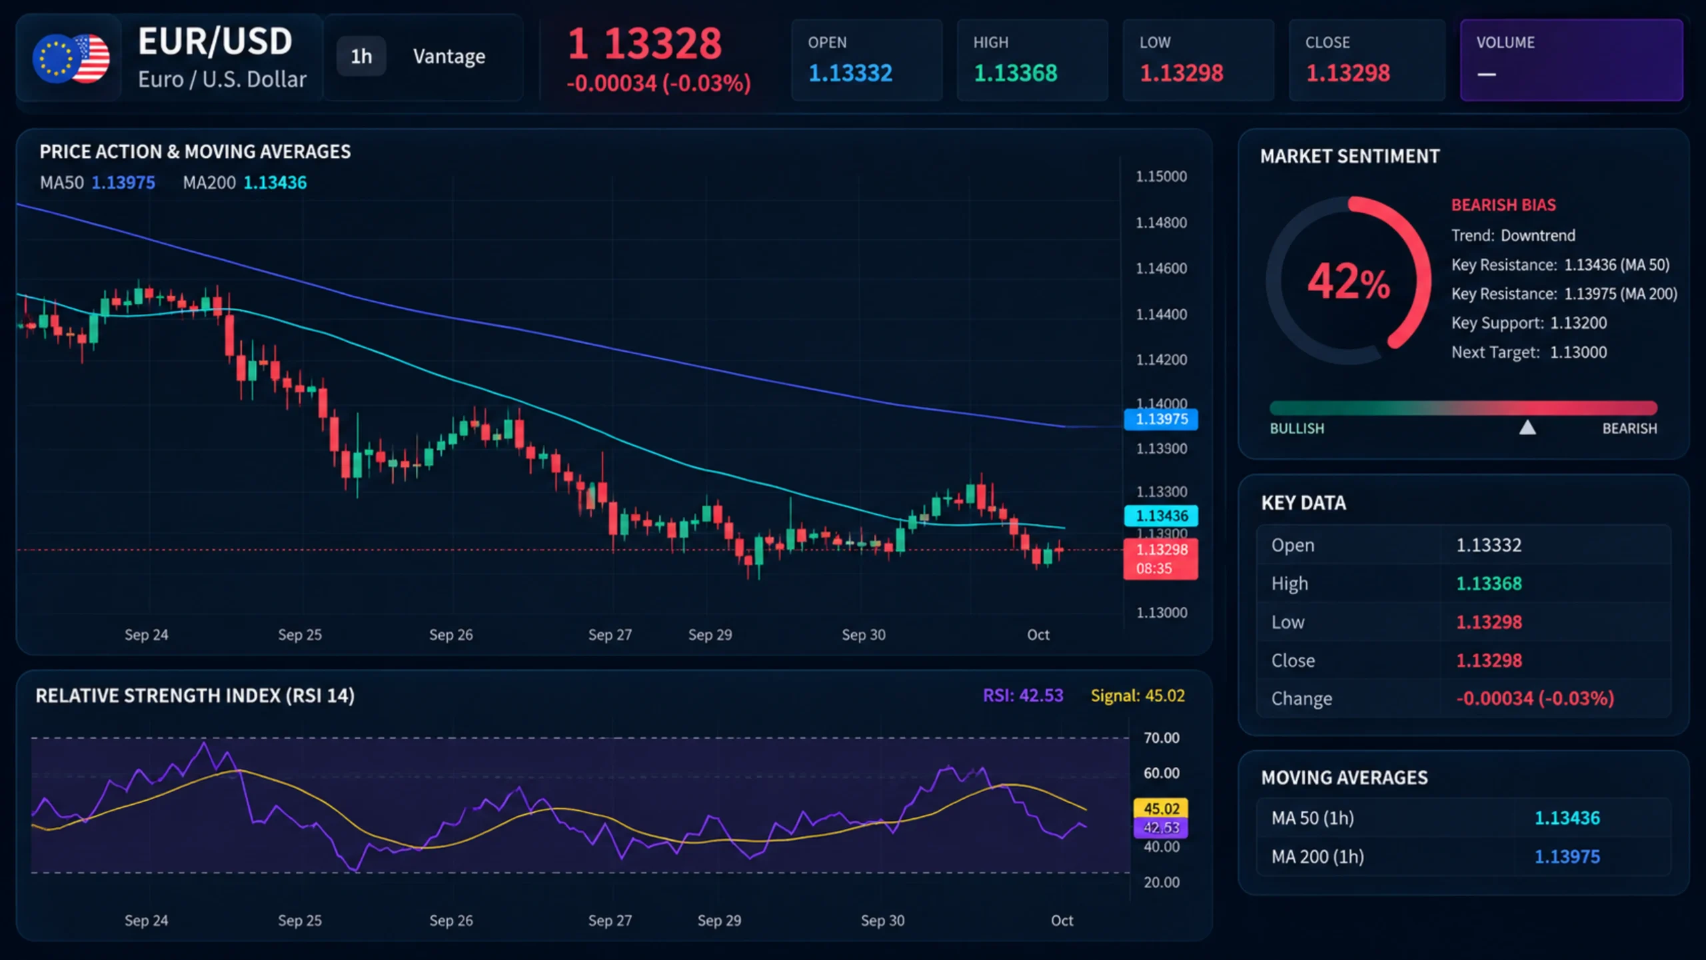
Task: Click the HIGH 1.13368 card
Action: click(x=1032, y=60)
